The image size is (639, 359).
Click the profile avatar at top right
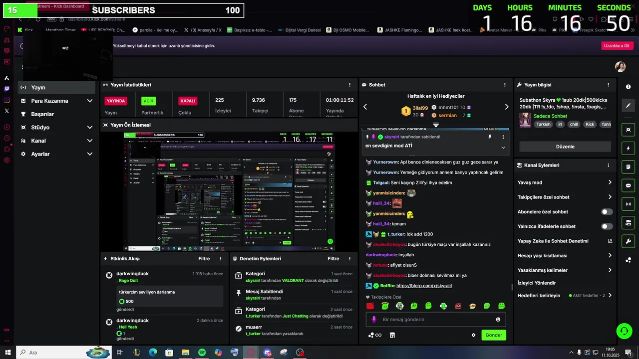click(620, 67)
